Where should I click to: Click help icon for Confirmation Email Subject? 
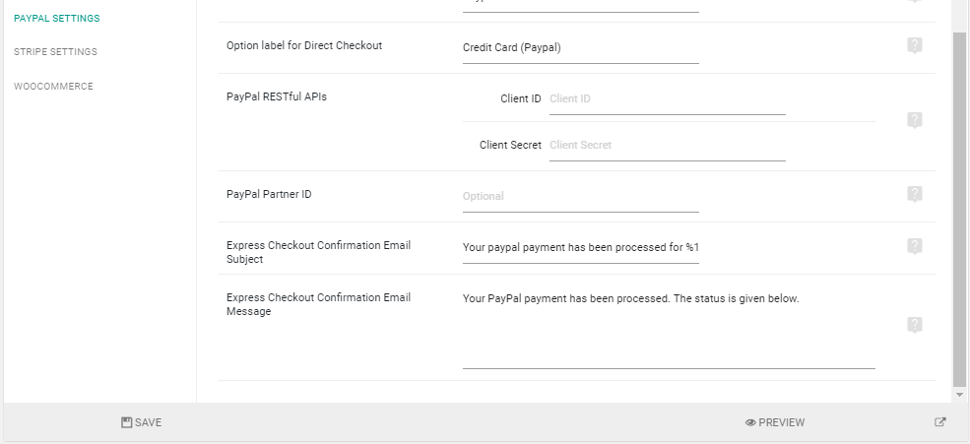click(914, 246)
